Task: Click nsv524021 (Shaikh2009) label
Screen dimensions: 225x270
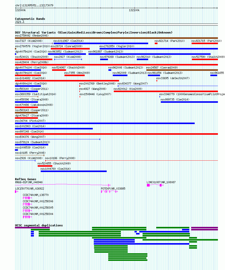Action: click(x=32, y=57)
